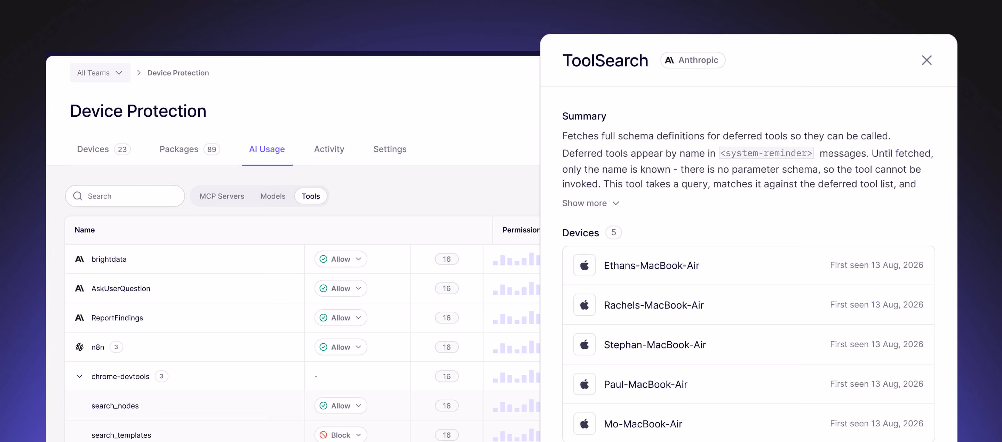Click into the Search field
The image size is (1002, 442).
pos(125,196)
